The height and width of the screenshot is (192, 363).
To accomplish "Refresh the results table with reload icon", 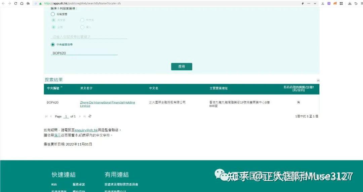I will [x=90, y=116].
